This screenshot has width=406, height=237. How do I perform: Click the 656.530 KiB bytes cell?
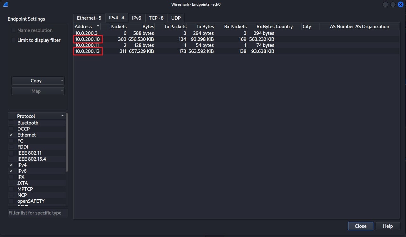(141, 39)
